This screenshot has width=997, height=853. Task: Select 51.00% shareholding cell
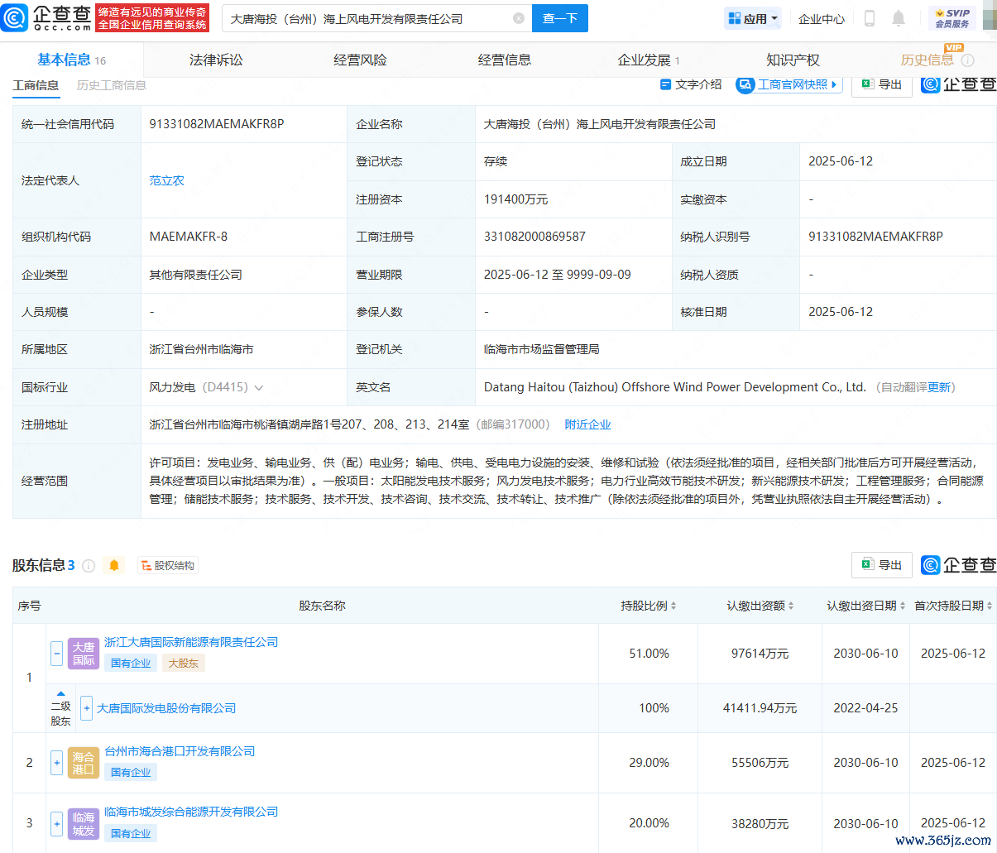649,654
